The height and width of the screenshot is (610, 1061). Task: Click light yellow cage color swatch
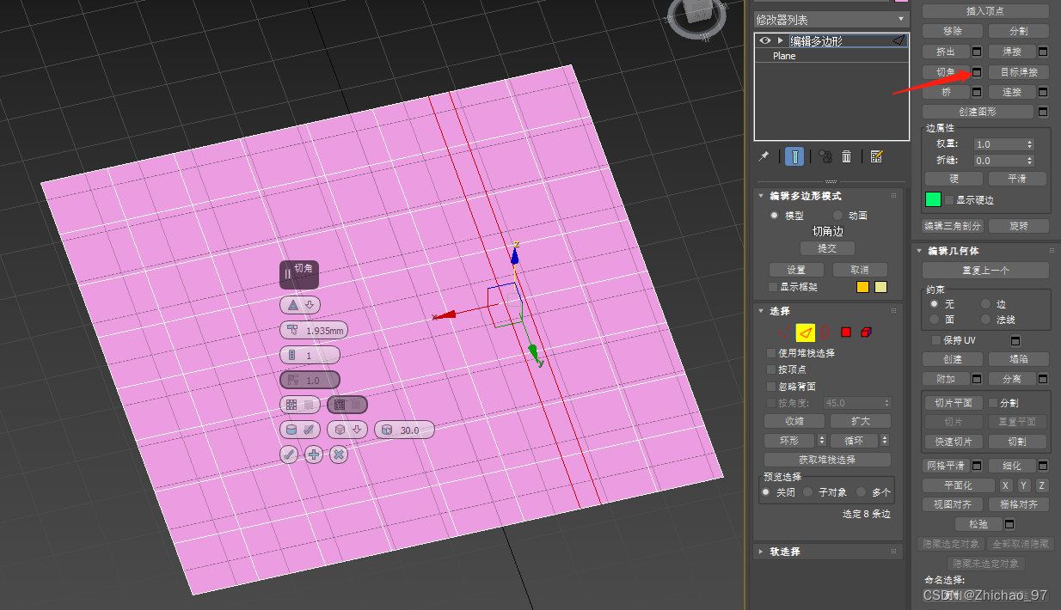880,287
